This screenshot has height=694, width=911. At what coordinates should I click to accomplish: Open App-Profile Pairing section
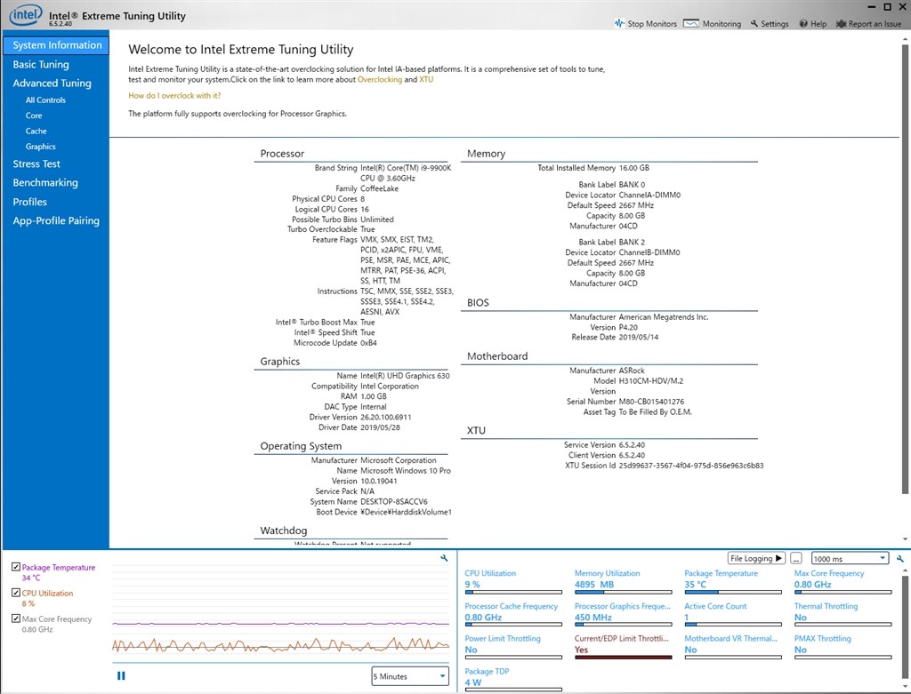pyautogui.click(x=56, y=220)
